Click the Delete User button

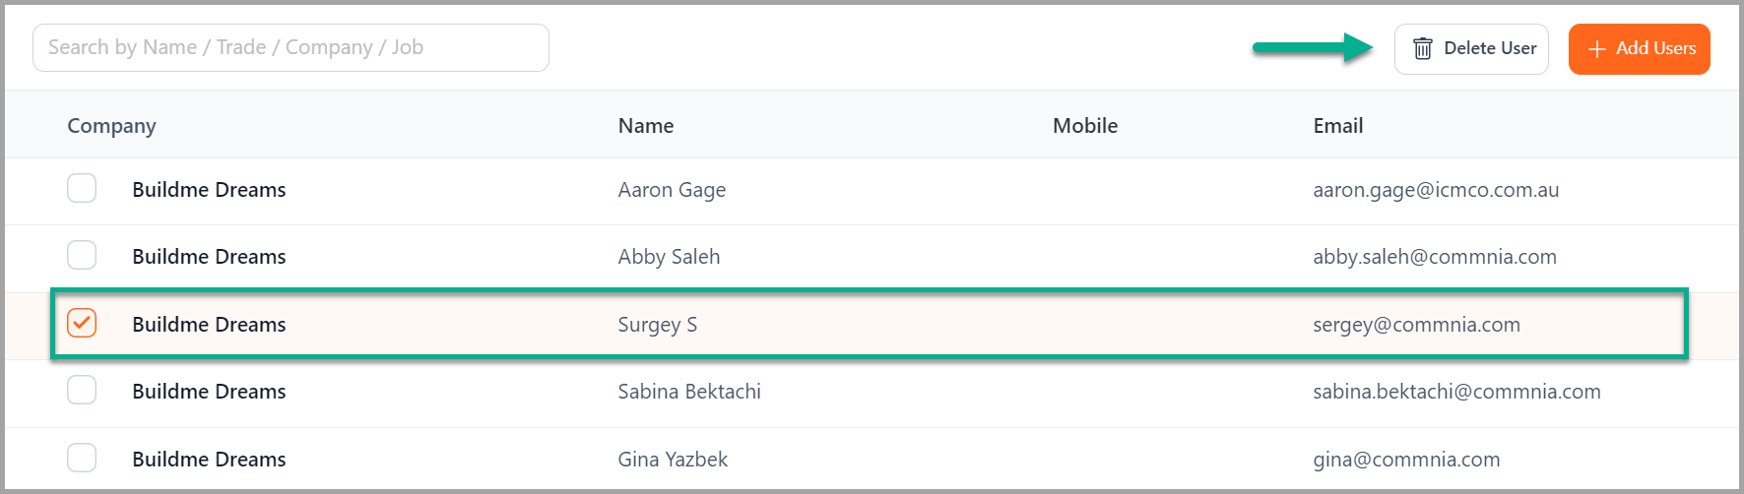tap(1471, 49)
